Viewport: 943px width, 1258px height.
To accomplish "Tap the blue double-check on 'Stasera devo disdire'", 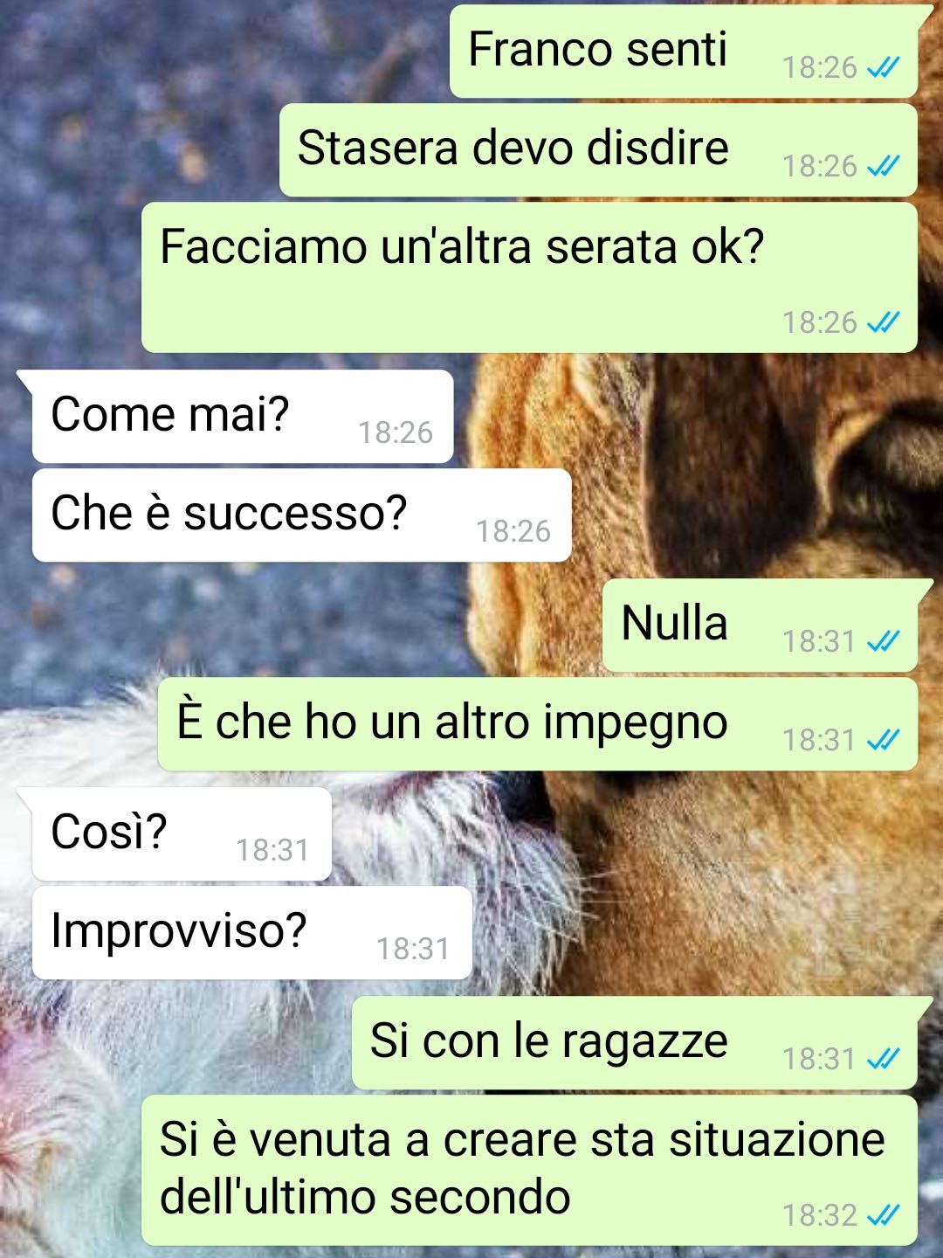I will click(x=883, y=166).
